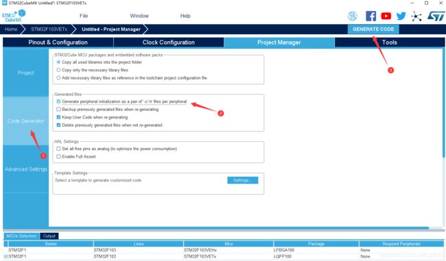Open the File menu
This screenshot has width=446, height=261.
click(x=84, y=16)
